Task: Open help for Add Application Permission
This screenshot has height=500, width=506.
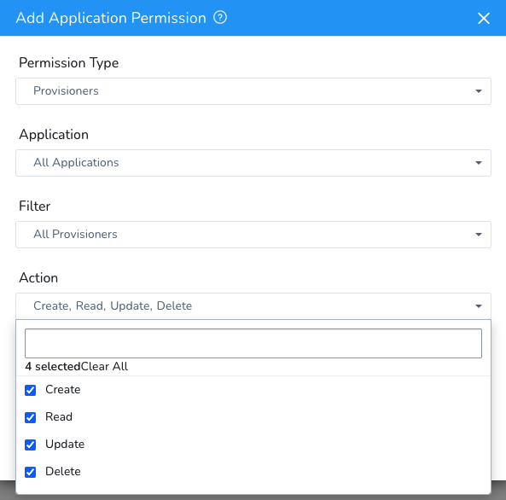Action: click(x=220, y=17)
